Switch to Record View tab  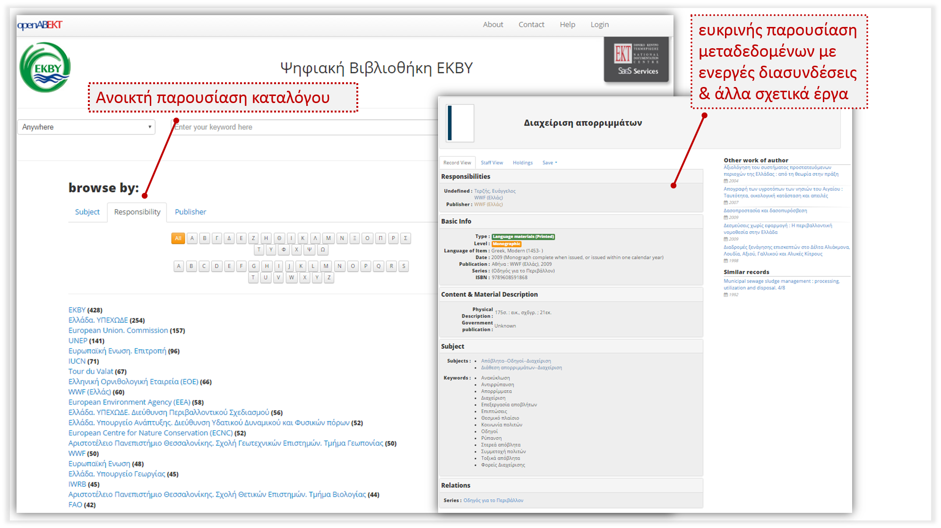click(x=457, y=163)
